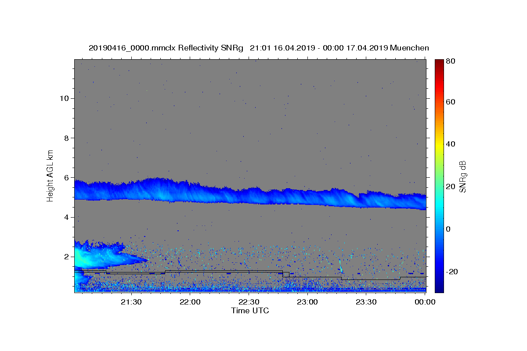The image size is (527, 351).
Task: Click the dark red top of the colorbar
Action: pos(439,62)
